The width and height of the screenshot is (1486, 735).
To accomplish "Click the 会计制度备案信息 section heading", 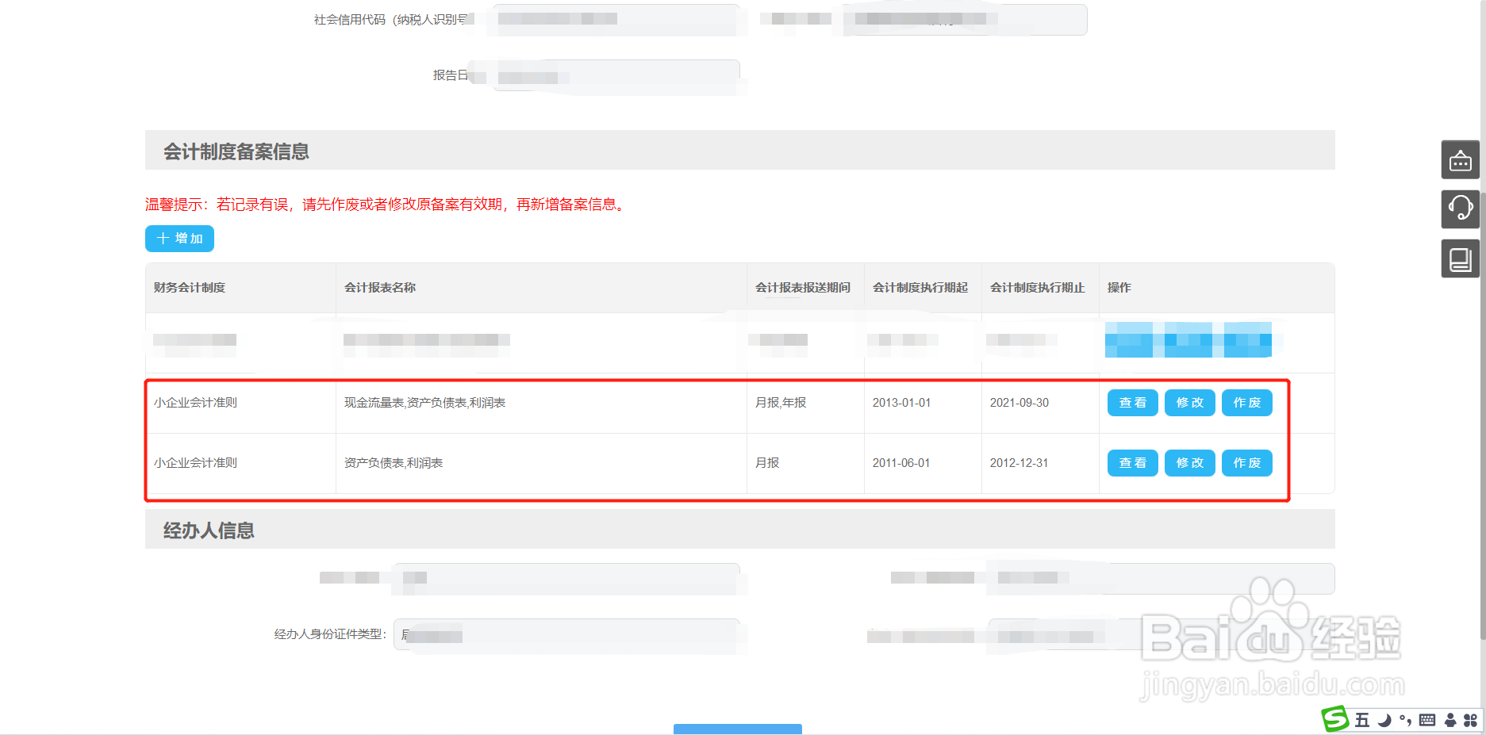I will tap(236, 151).
